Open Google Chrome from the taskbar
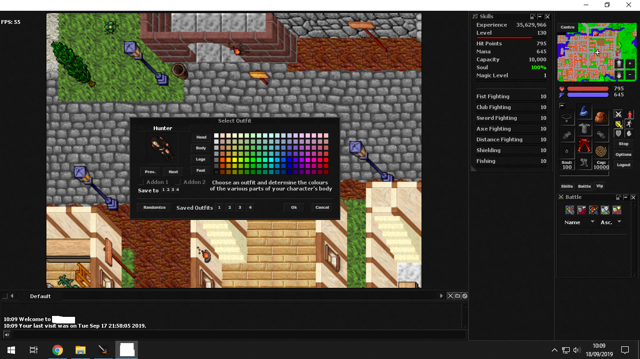Viewport: 640px width, 359px height. (x=58, y=350)
